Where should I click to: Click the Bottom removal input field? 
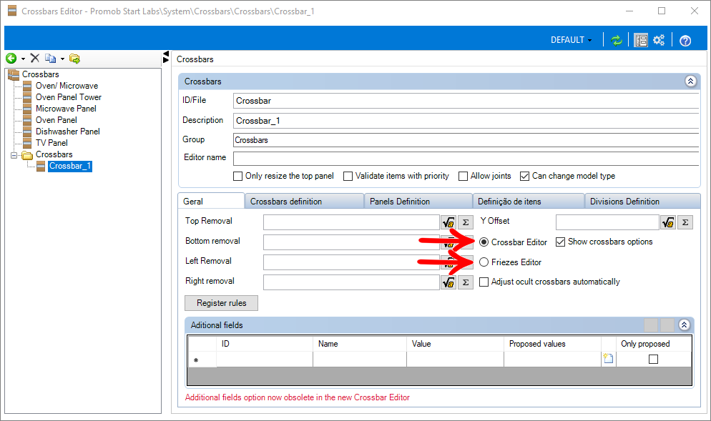(351, 242)
